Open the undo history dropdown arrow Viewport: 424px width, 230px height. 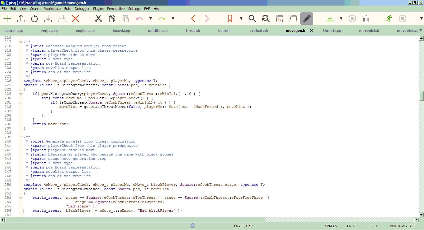(x=151, y=19)
